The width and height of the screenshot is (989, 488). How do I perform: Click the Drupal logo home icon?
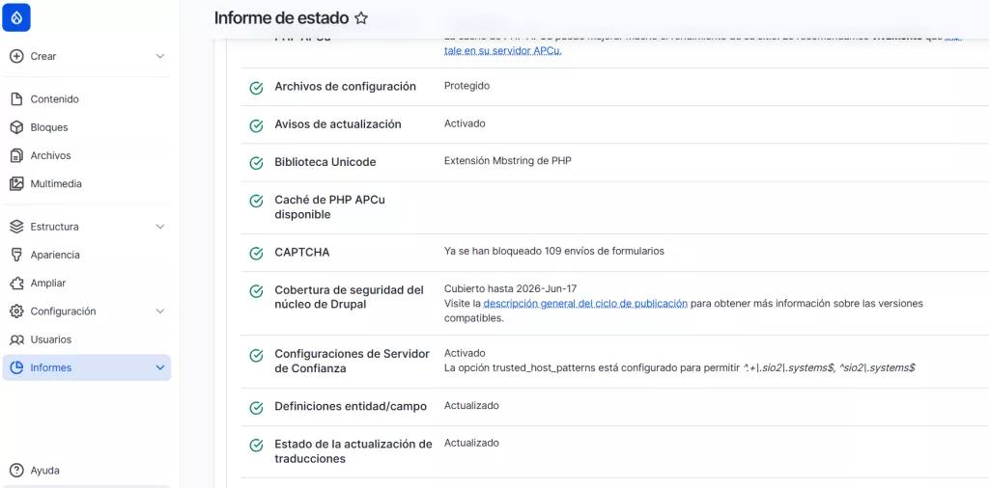[16, 17]
